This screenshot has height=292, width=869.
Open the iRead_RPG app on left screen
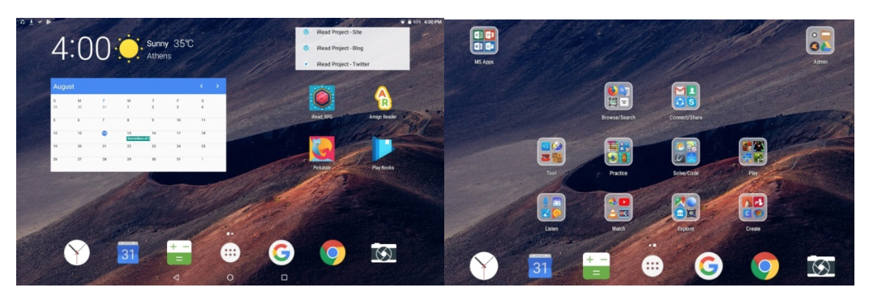pos(322,99)
